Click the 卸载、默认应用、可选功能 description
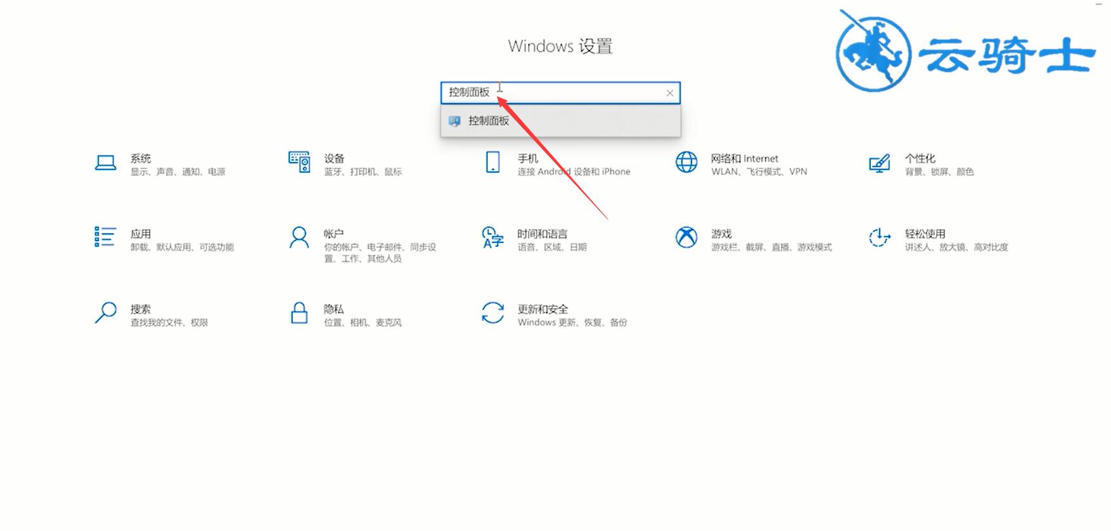This screenshot has width=1111, height=531. pos(183,247)
